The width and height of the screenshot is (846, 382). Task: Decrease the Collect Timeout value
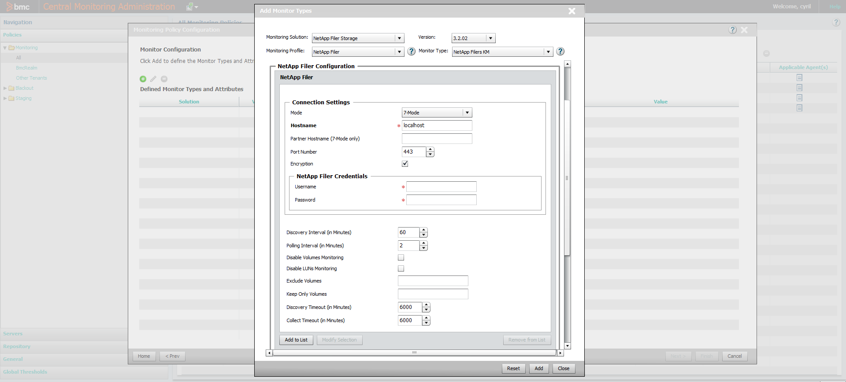pyautogui.click(x=426, y=323)
